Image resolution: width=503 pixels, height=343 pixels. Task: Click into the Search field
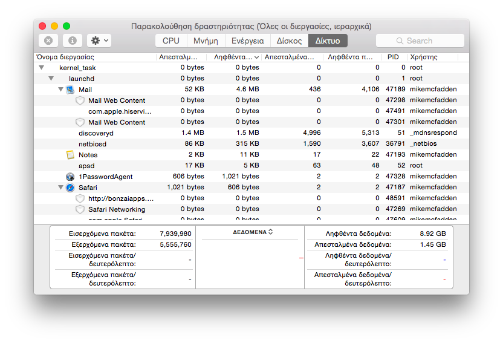[420, 41]
